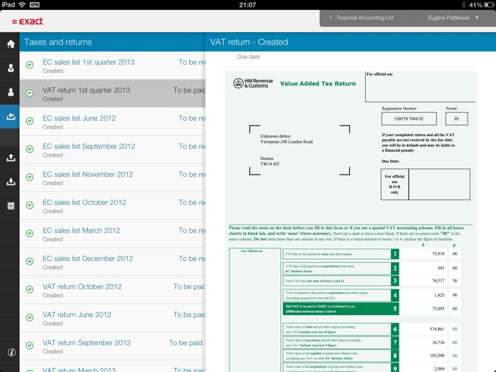Image resolution: width=496 pixels, height=372 pixels.
Task: Click box 6 amount 576,861
Action: point(437,329)
